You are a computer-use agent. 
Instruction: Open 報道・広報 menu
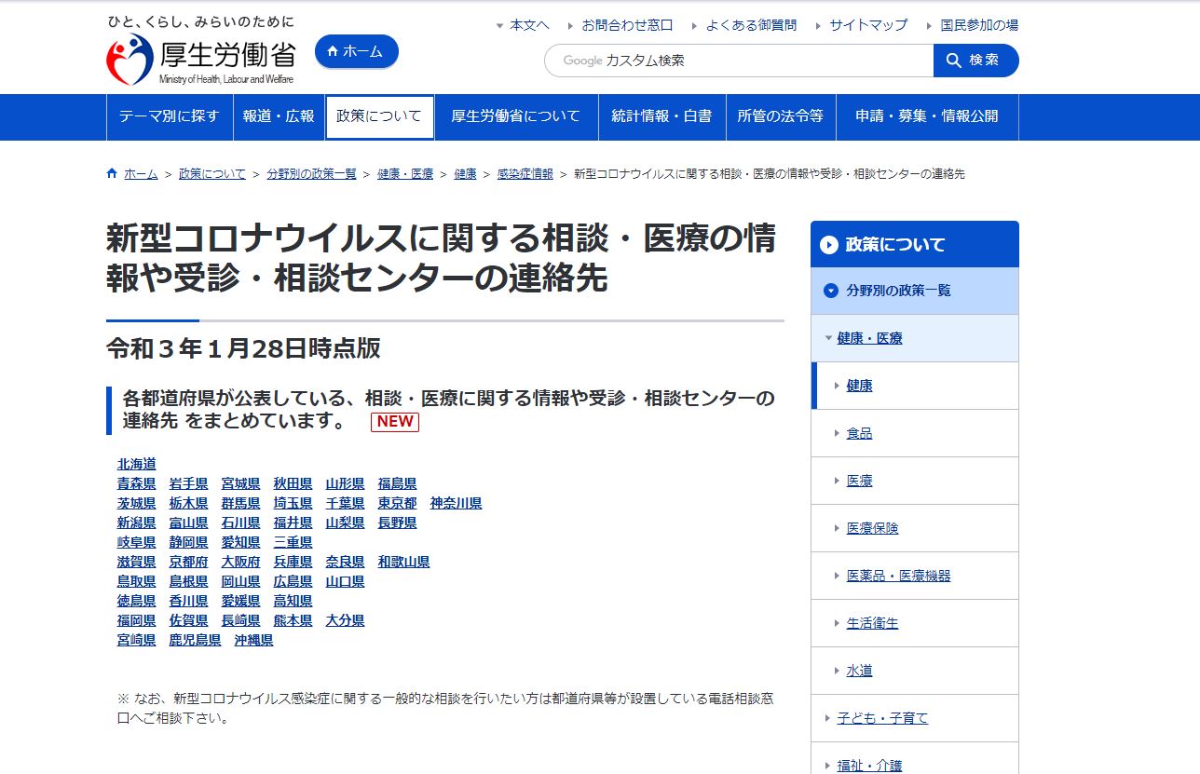pos(279,116)
